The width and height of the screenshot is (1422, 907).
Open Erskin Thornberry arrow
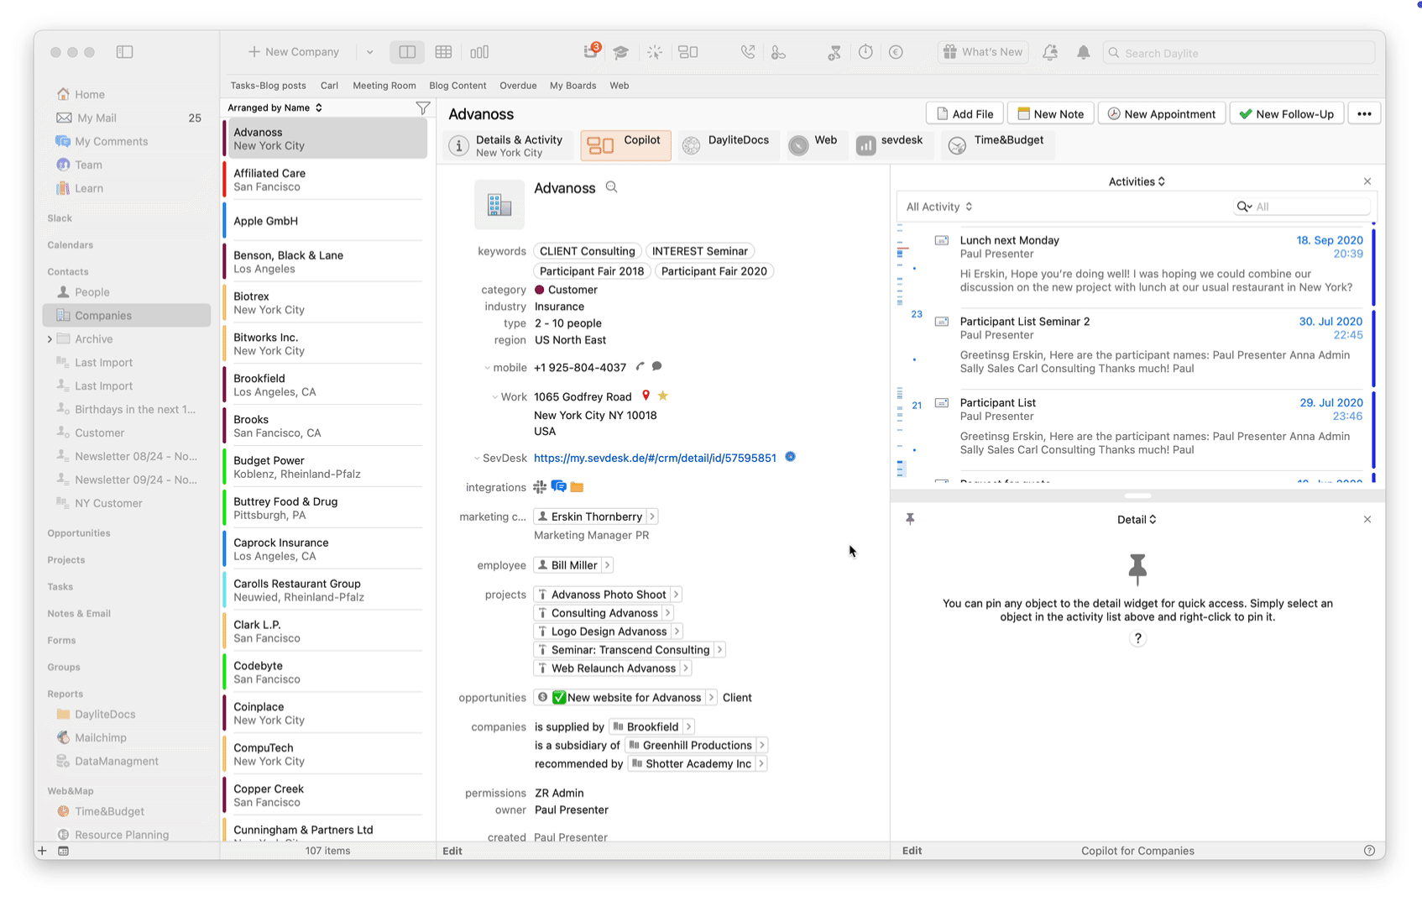[652, 516]
